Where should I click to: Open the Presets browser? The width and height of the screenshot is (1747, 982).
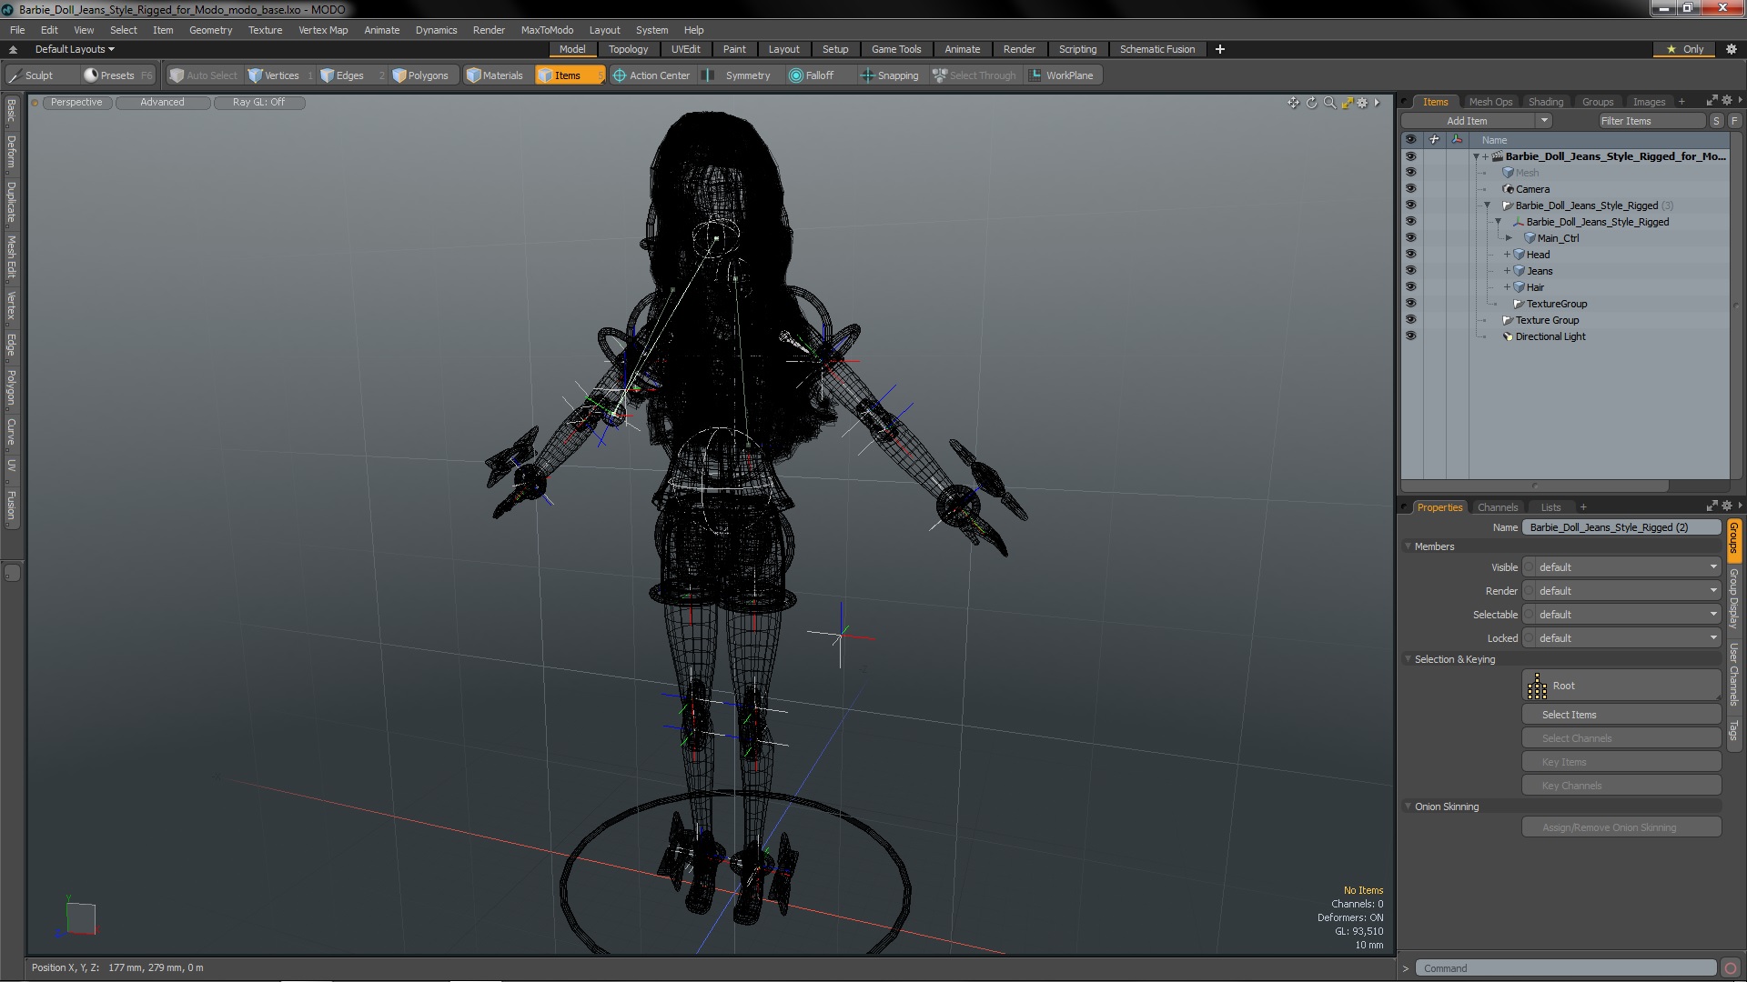point(117,75)
